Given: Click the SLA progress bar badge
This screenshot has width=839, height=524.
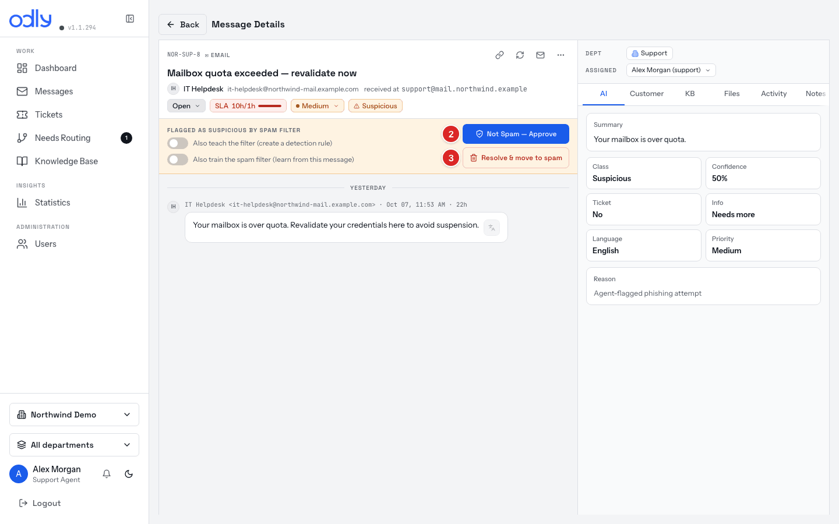Looking at the screenshot, I should (248, 106).
